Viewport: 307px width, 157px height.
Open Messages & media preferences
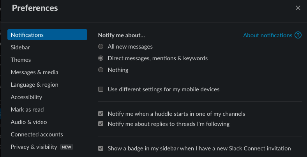[x=35, y=72]
